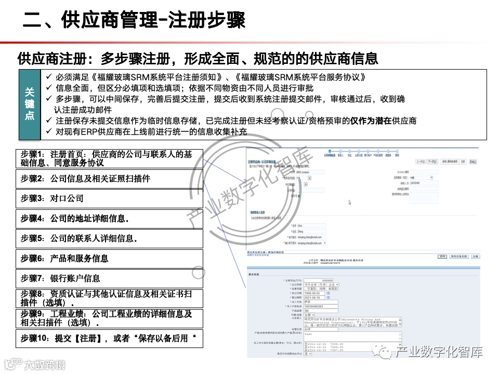The height and width of the screenshot is (374, 499).
Task: Click the business term field 2021-08-18
Action: click(x=314, y=298)
